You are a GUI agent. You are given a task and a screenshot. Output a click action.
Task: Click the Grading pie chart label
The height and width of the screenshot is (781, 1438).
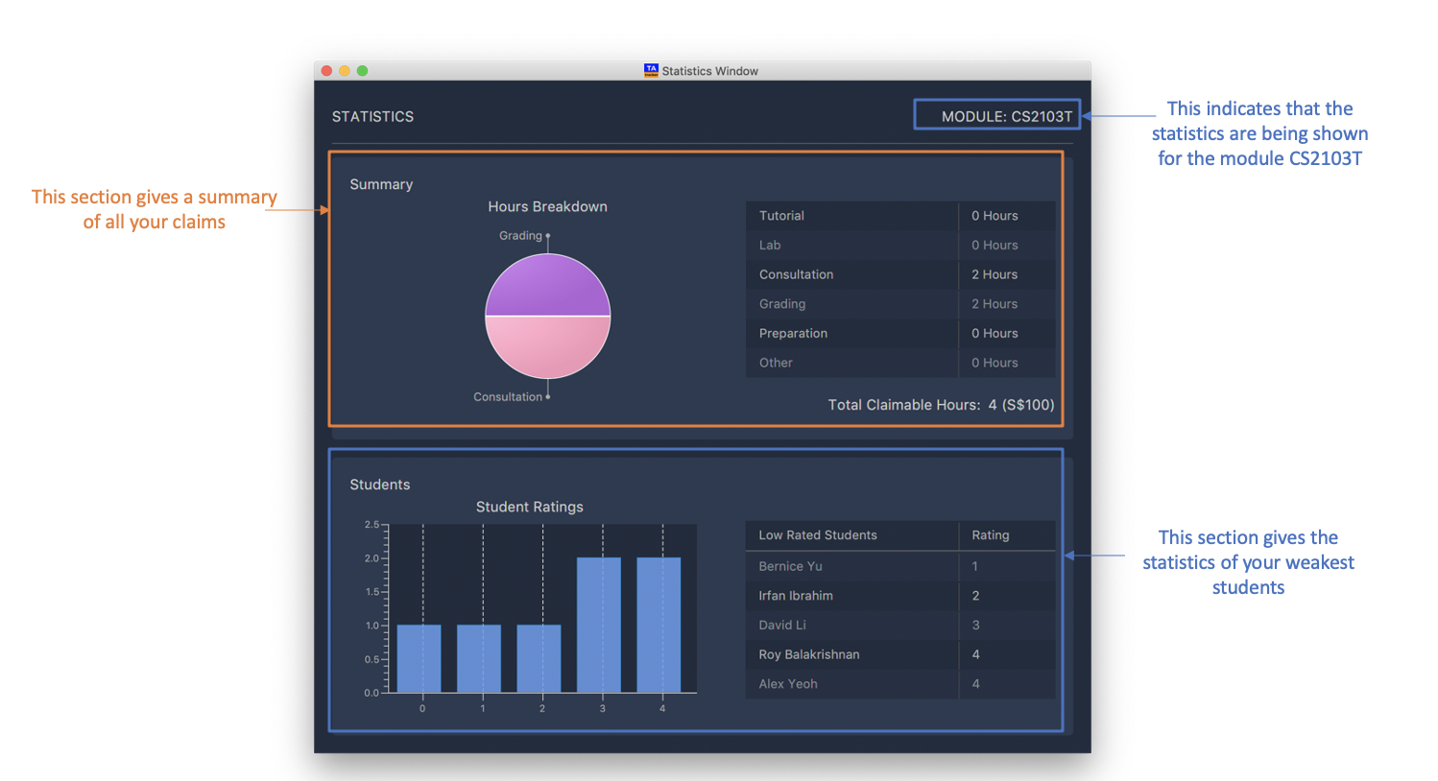point(520,235)
